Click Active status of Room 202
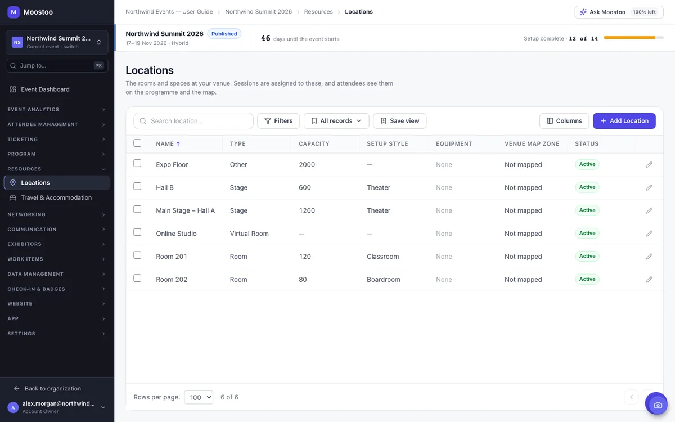The width and height of the screenshot is (675, 422). [x=587, y=279]
